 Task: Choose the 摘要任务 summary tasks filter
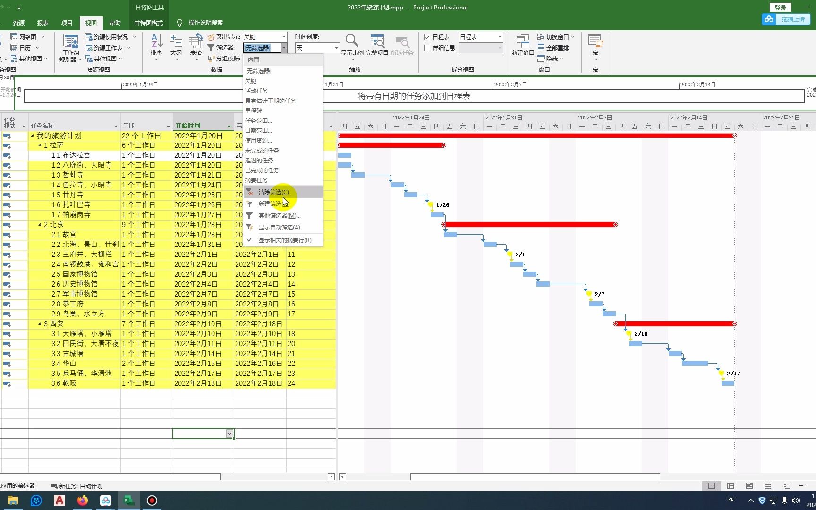pos(283,180)
